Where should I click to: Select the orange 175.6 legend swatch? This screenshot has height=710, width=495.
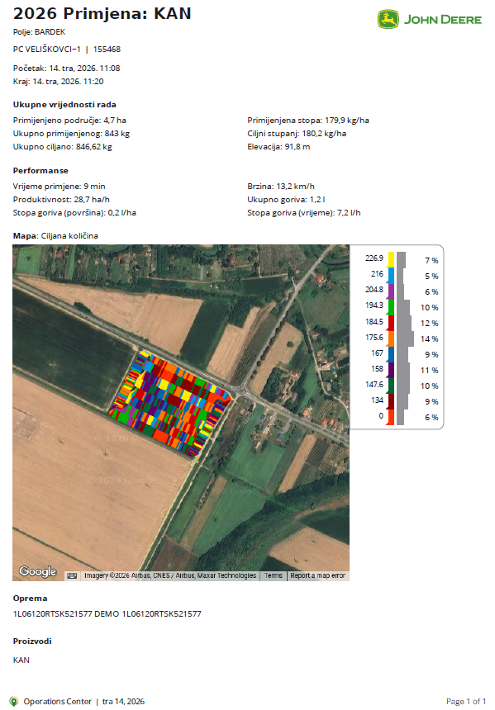391,338
